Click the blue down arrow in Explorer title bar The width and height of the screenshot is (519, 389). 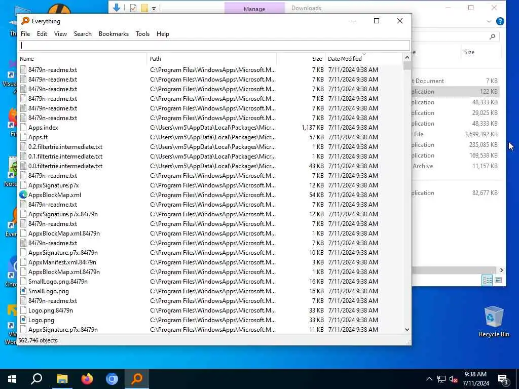(x=116, y=8)
